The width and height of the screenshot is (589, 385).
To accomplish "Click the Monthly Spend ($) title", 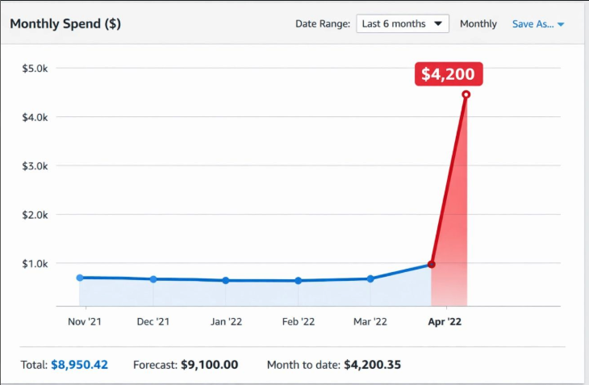I will [x=65, y=23].
